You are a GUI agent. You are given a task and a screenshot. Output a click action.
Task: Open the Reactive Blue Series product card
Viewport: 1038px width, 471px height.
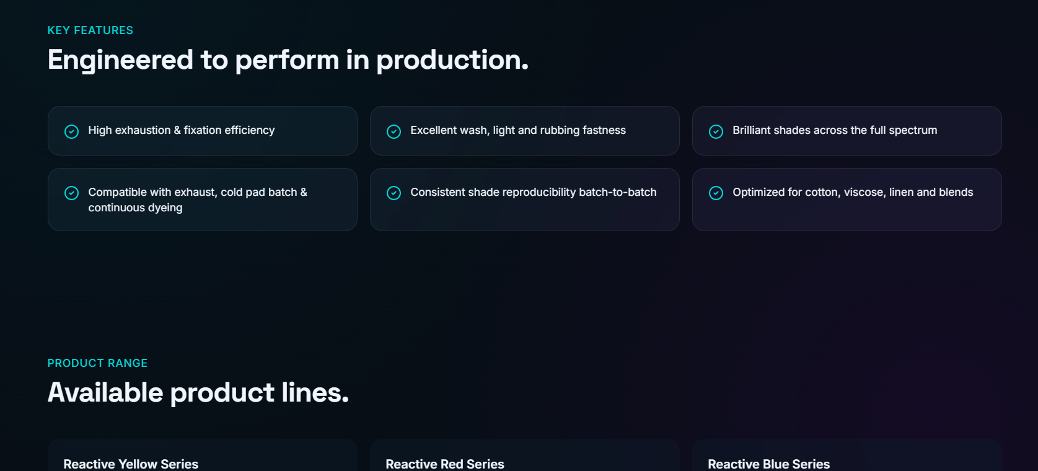847,456
